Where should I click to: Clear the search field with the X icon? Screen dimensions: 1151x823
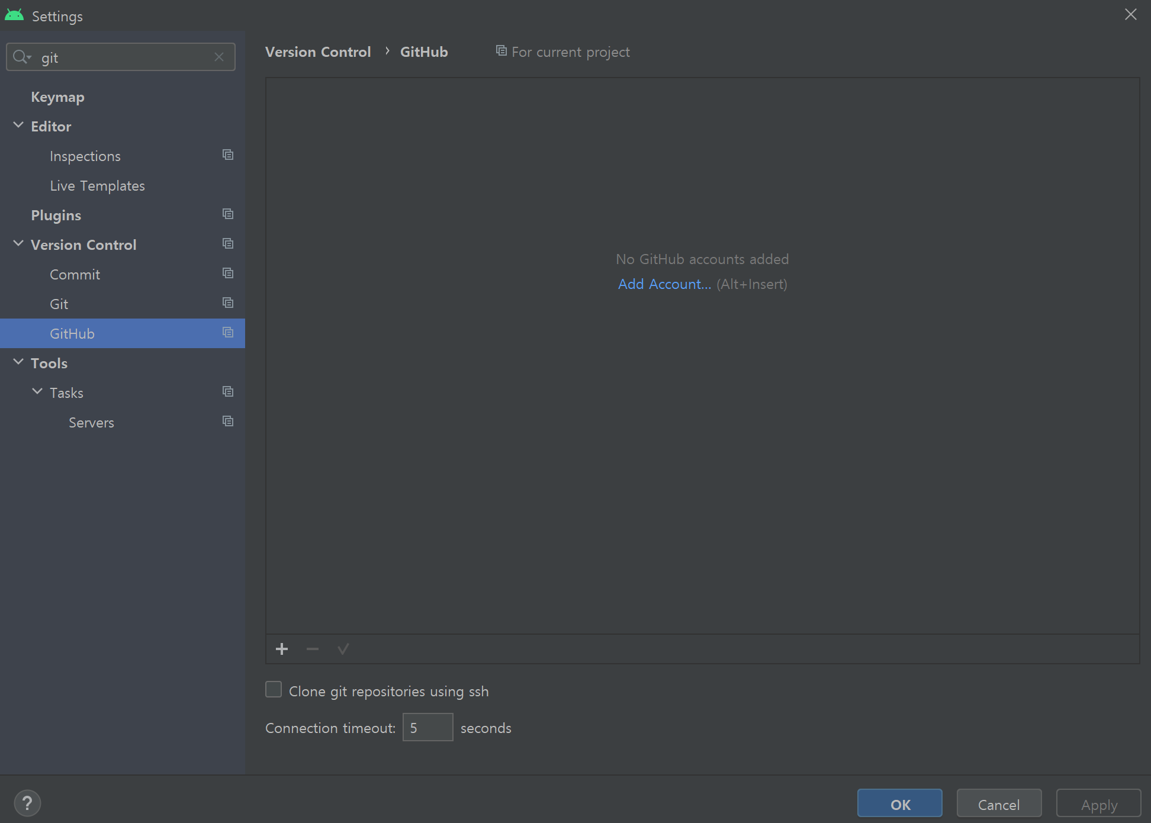point(219,57)
